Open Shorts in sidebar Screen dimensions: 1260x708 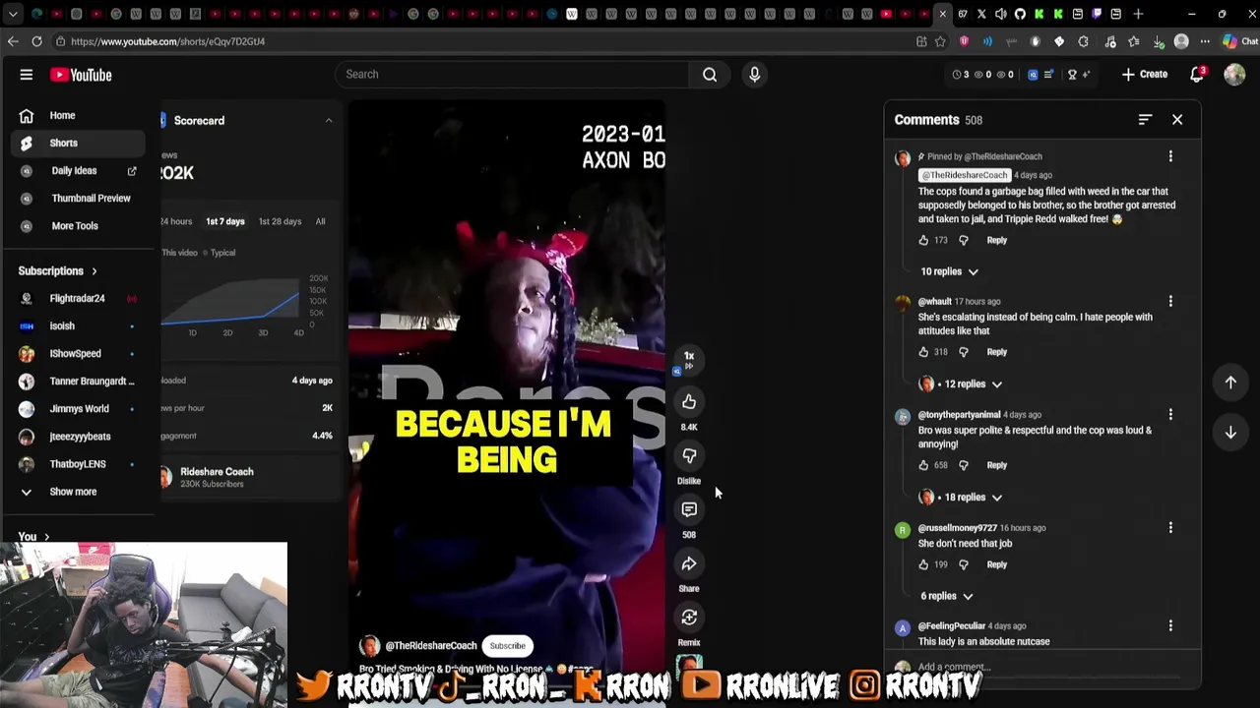79,143
